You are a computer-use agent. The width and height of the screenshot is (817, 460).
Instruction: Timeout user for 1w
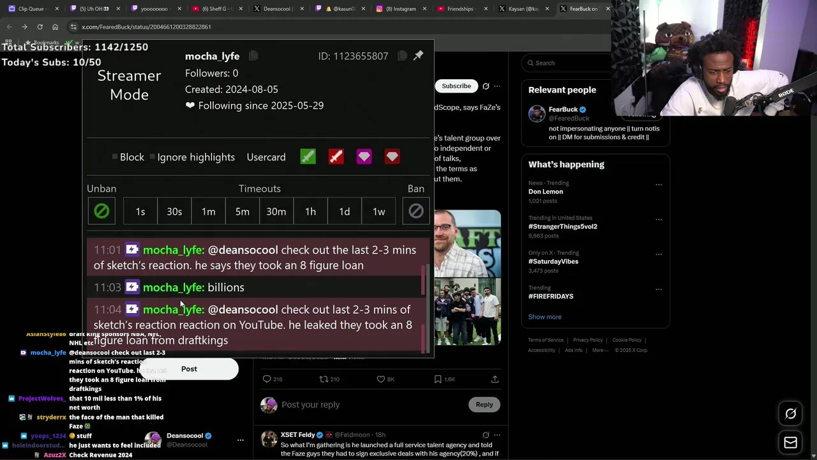point(379,211)
